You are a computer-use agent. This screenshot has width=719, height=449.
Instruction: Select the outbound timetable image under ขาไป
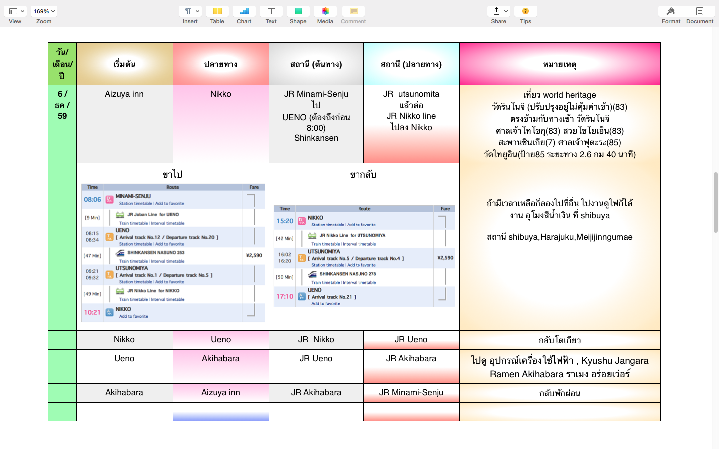(x=173, y=252)
